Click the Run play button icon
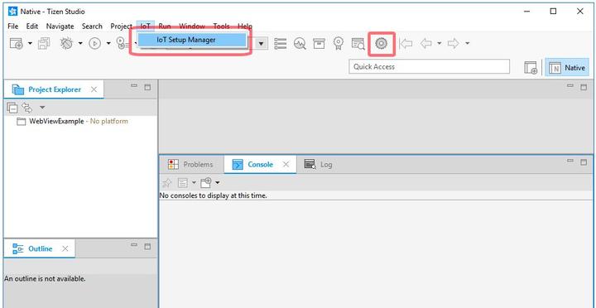The image size is (596, 308). (94, 44)
